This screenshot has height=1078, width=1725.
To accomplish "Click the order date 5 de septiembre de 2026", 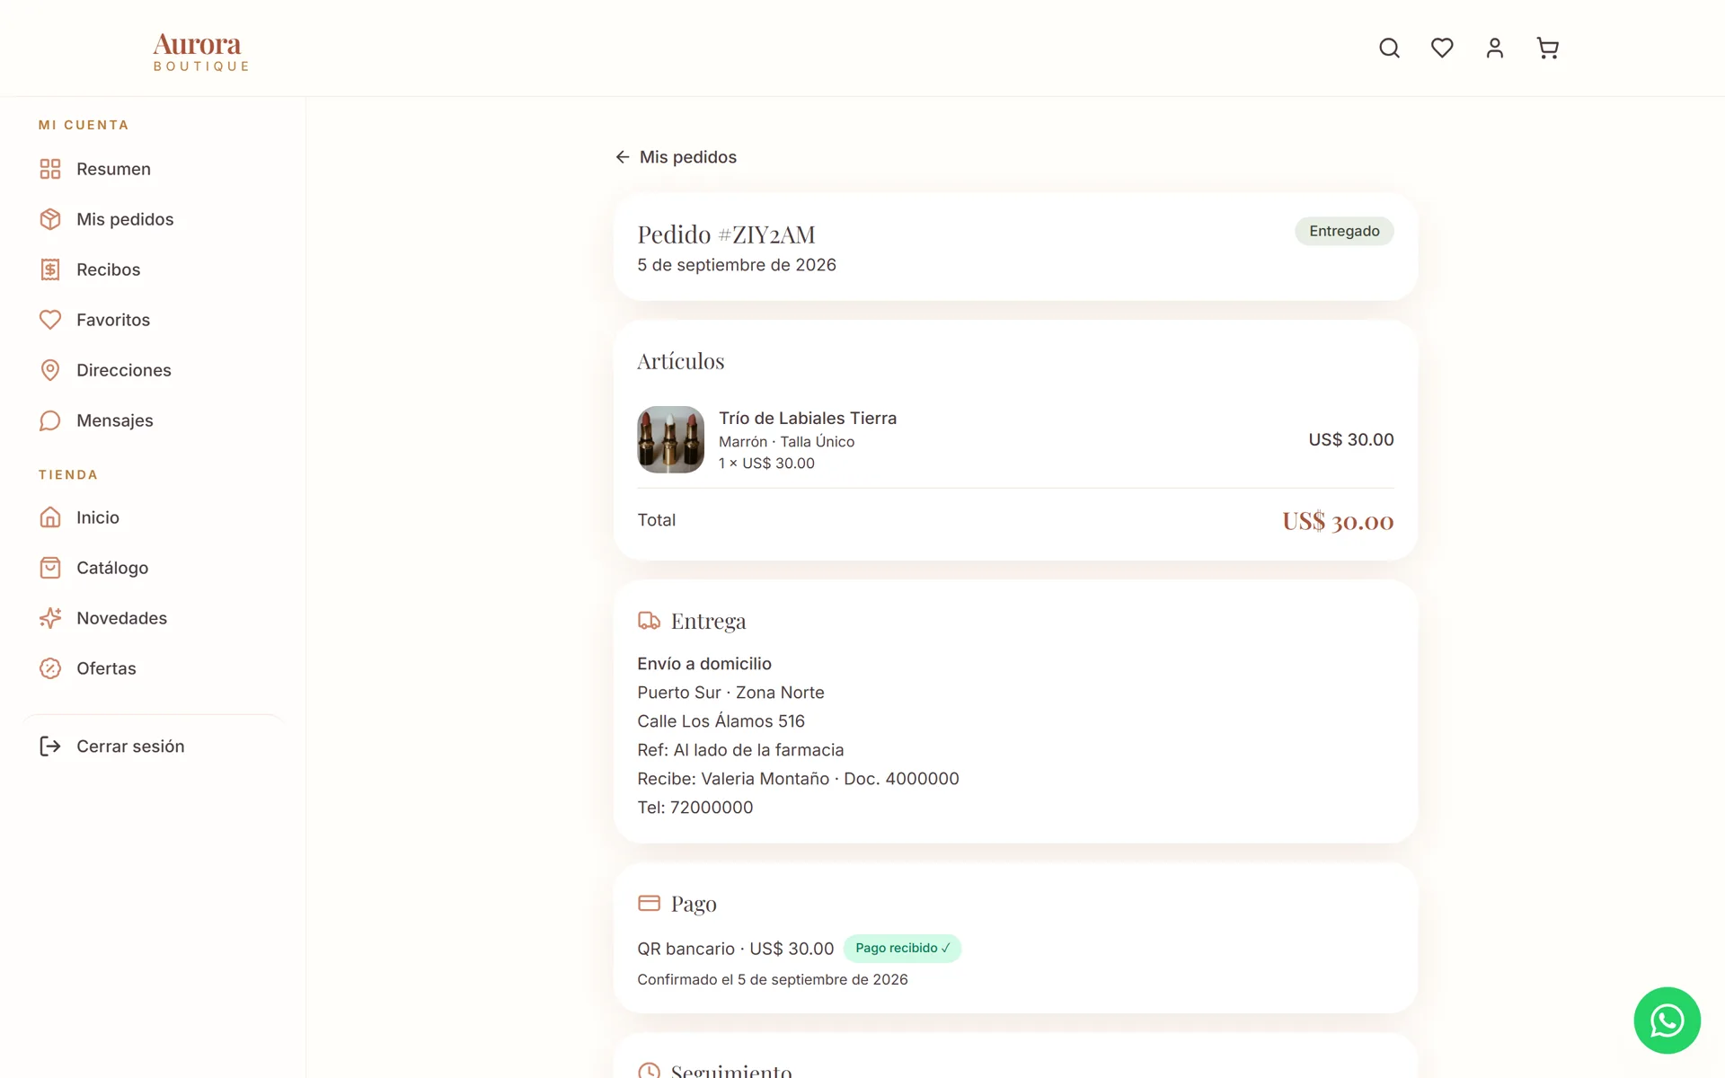I will click(737, 265).
